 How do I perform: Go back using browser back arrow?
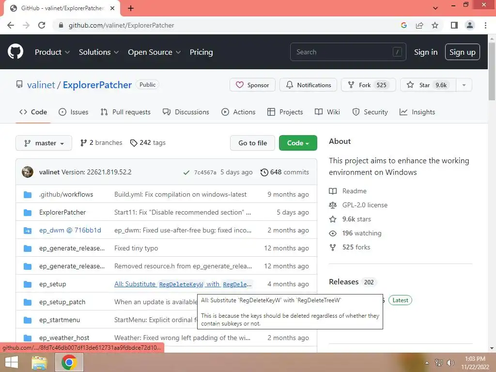11,25
